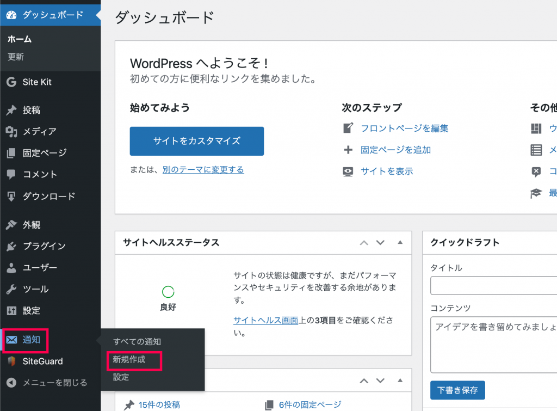Choose すべての通知 from the flyout menu
Screen dimensions: 557x411
pyautogui.click(x=137, y=342)
